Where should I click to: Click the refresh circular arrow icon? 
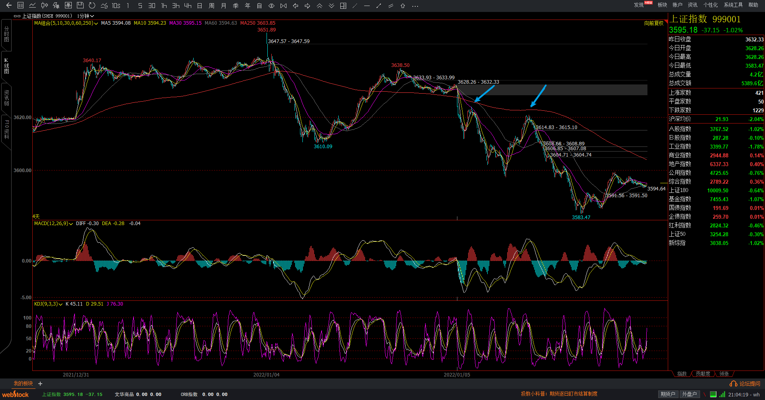click(92, 6)
